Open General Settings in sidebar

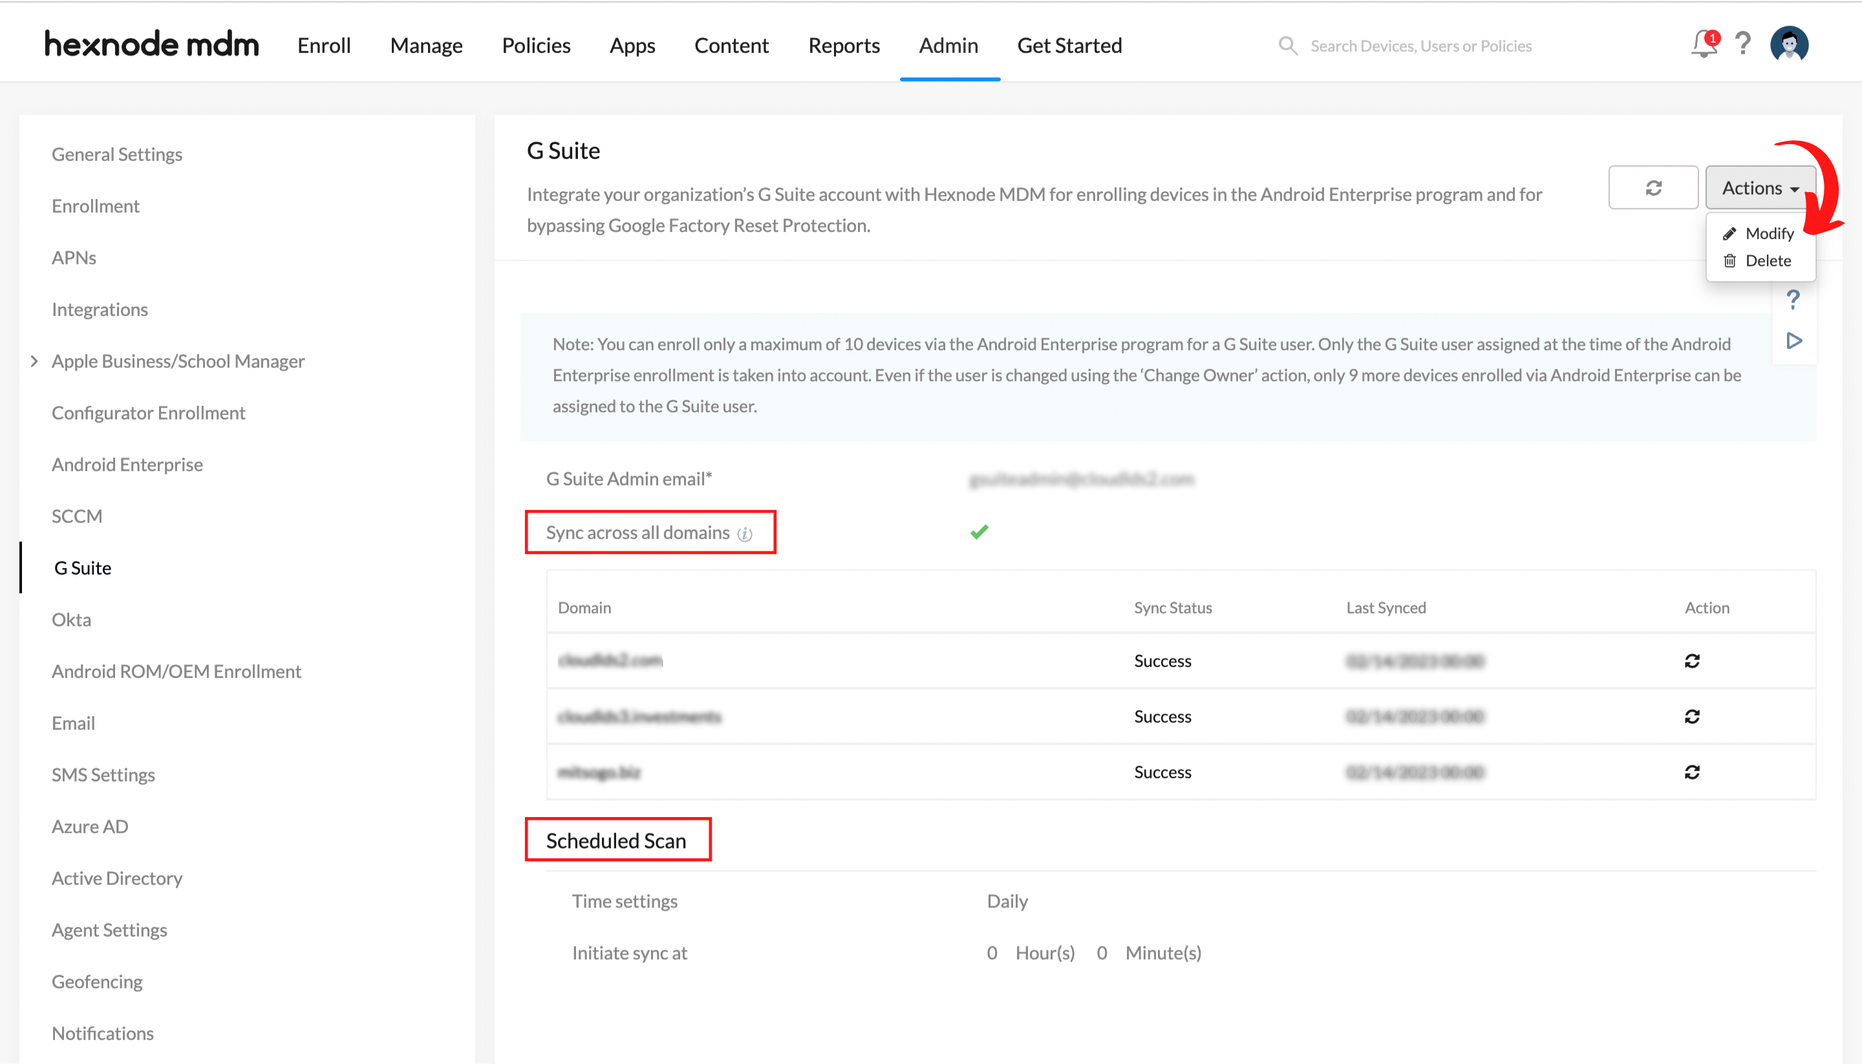click(x=117, y=154)
